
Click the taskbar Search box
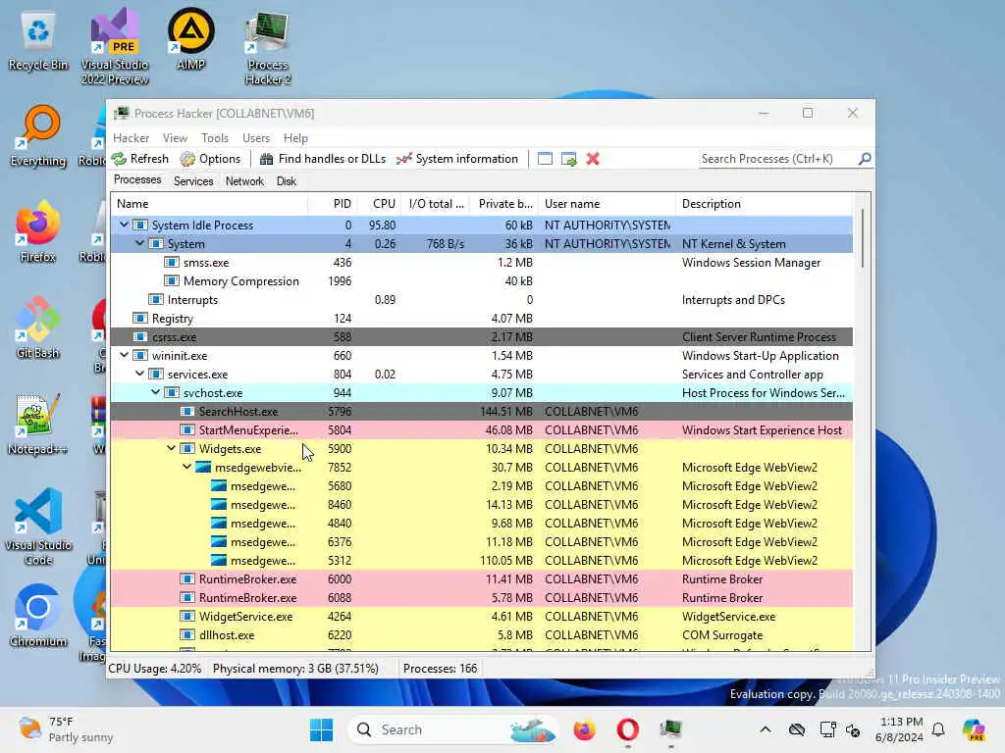453,729
